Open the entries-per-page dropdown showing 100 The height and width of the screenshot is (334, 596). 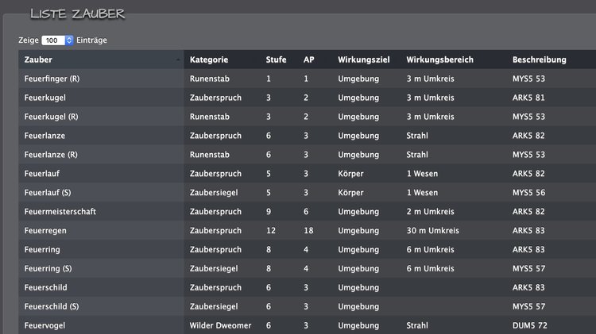coord(58,40)
